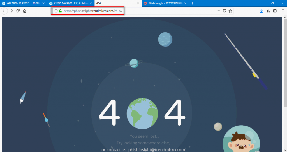This screenshot has width=287, height=152.
Task: Reload the current page
Action: (x=18, y=11)
